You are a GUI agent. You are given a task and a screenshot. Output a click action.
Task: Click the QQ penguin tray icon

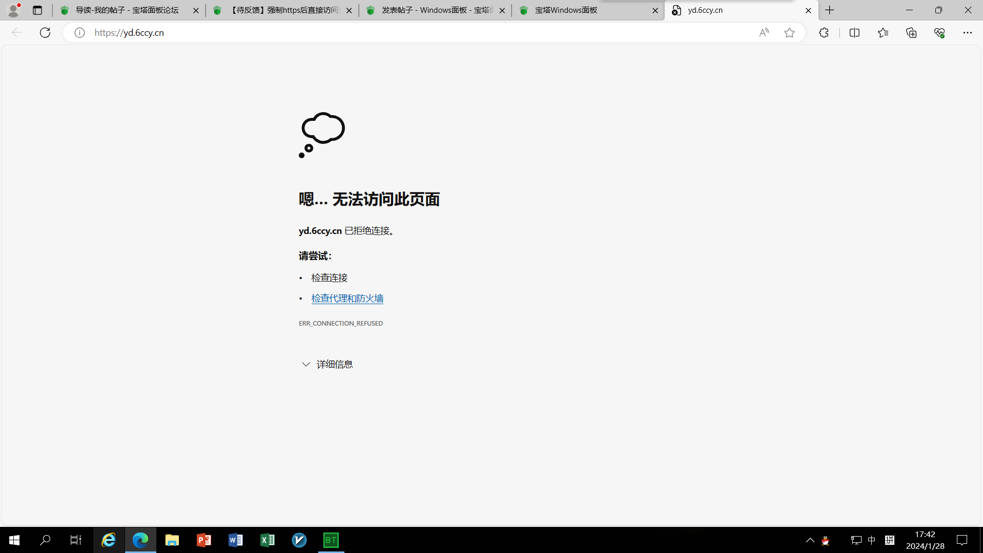825,540
